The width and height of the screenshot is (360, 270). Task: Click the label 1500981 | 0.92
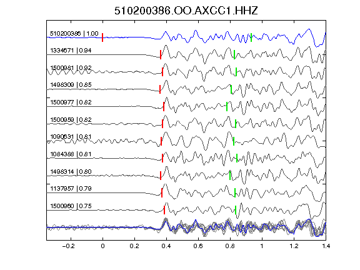[x=71, y=68]
